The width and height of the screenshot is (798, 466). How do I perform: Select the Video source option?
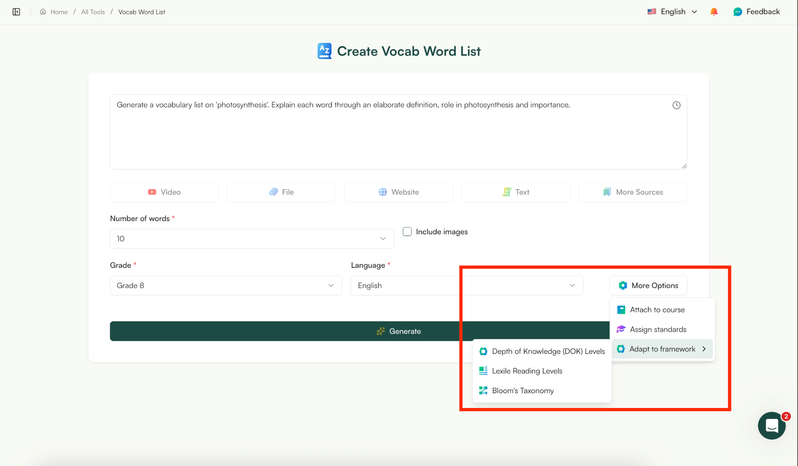pyautogui.click(x=164, y=192)
